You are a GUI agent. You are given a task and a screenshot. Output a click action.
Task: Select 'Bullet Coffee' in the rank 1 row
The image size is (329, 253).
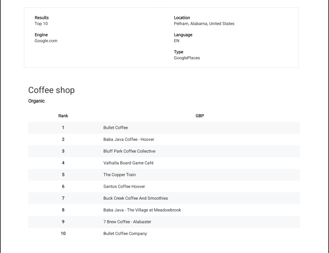click(x=115, y=128)
